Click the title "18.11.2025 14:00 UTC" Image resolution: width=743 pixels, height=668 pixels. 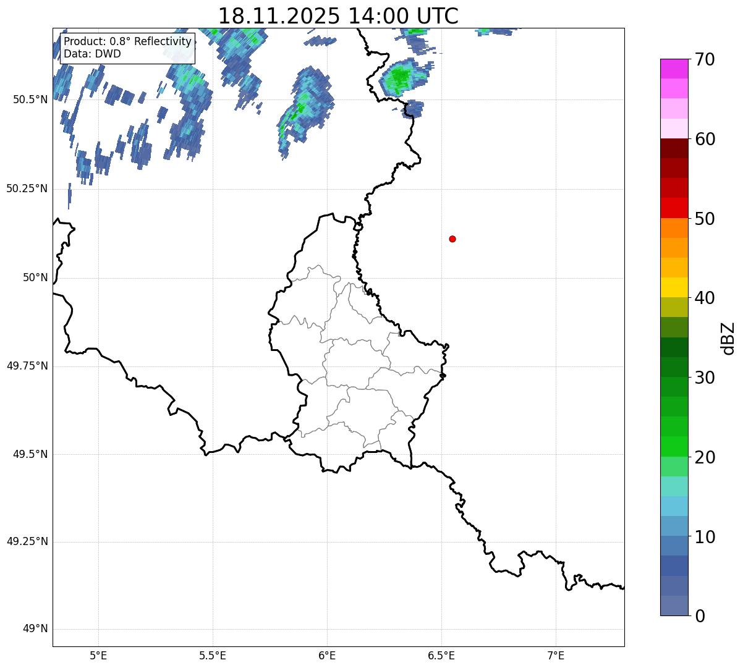(x=338, y=15)
